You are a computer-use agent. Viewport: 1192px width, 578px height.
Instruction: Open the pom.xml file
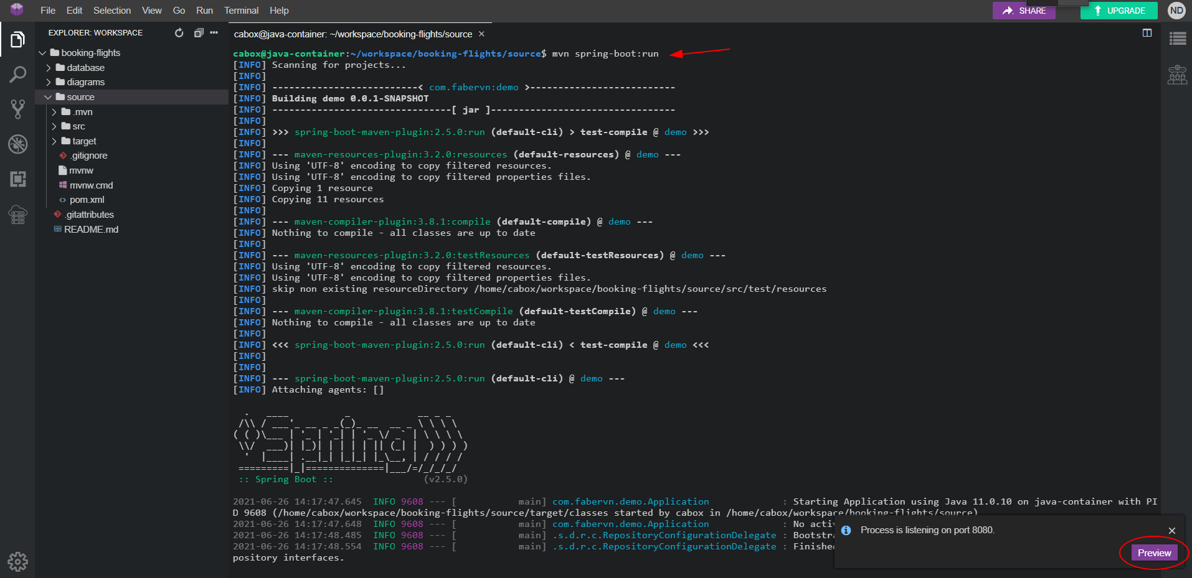pyautogui.click(x=87, y=200)
